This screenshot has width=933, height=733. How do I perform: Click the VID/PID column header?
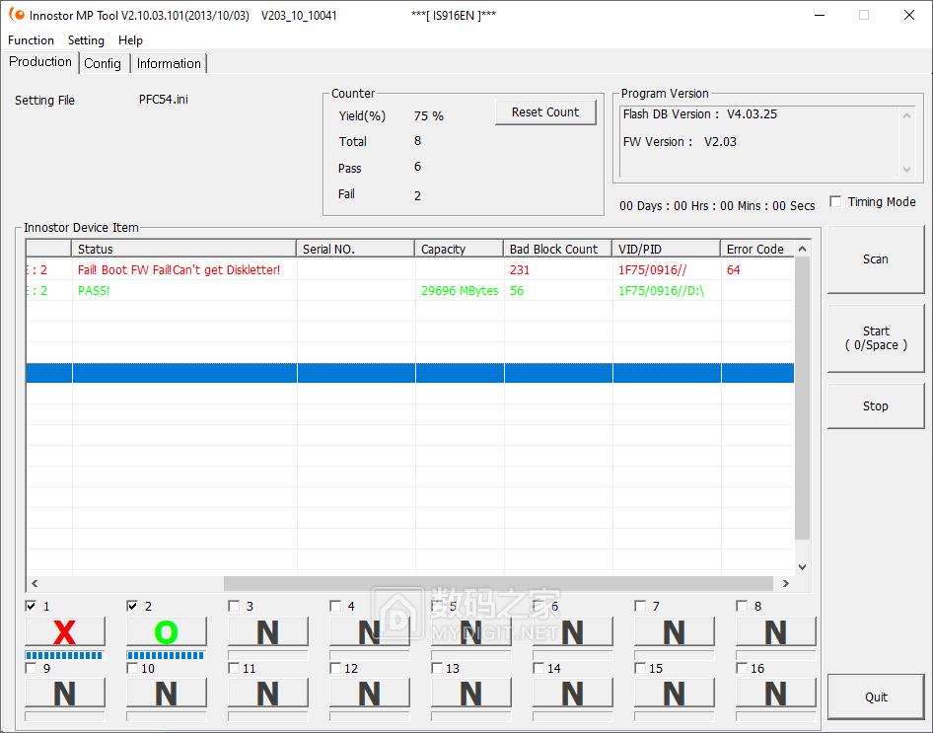click(667, 249)
